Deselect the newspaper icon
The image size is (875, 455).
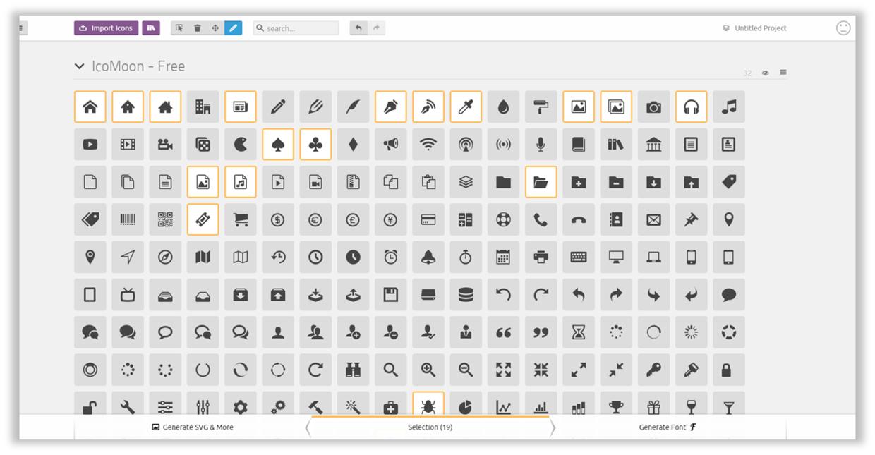click(241, 107)
